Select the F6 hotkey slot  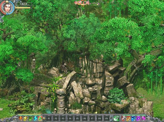85,119
